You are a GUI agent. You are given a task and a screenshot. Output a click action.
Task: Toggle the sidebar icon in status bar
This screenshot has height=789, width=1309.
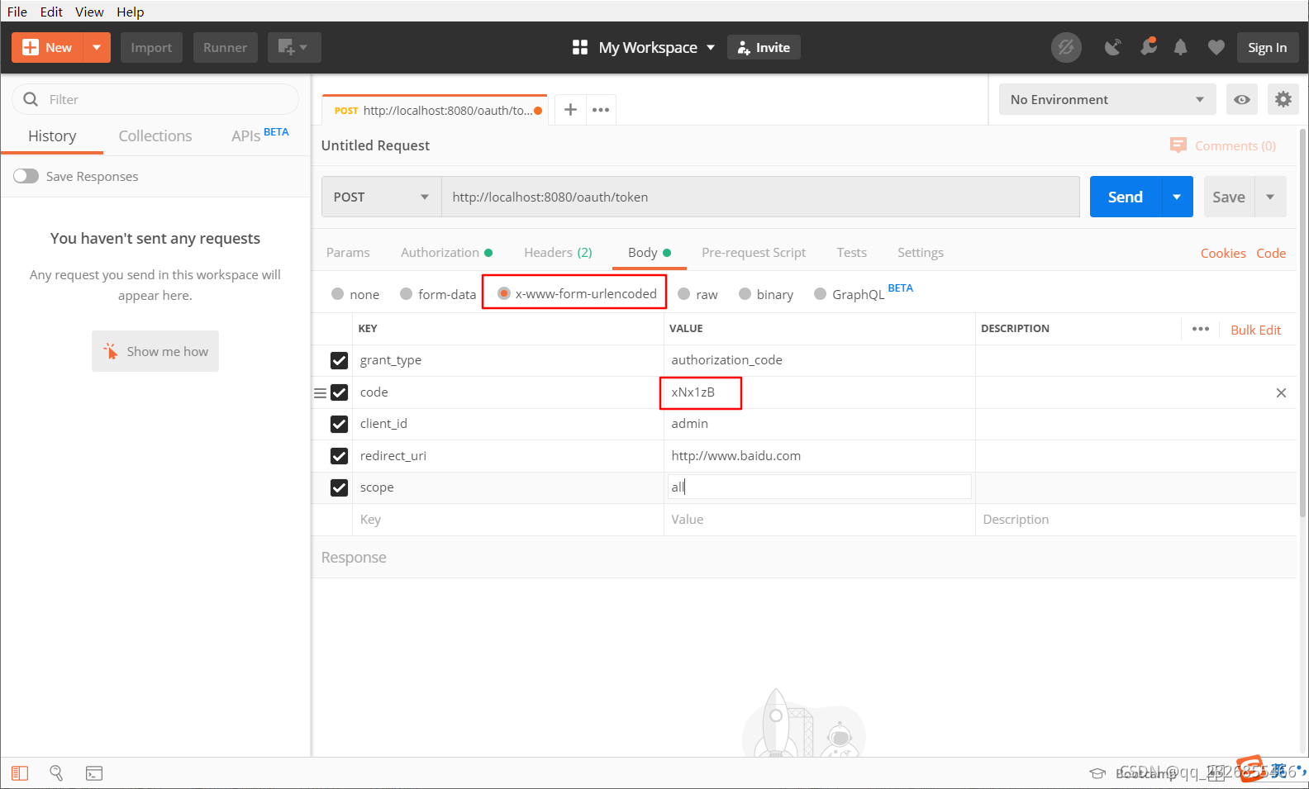coord(20,773)
